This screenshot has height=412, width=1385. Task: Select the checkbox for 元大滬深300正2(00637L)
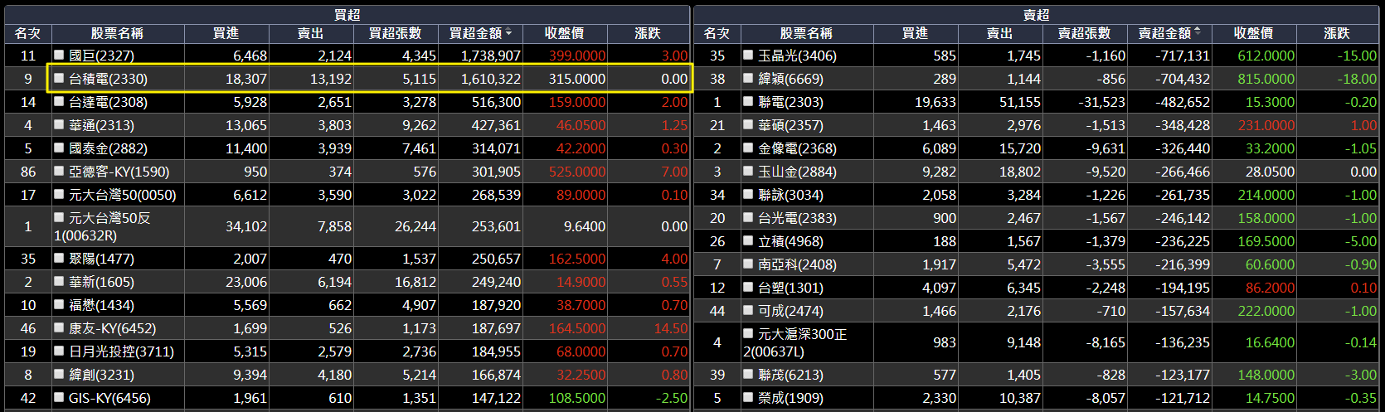[748, 333]
